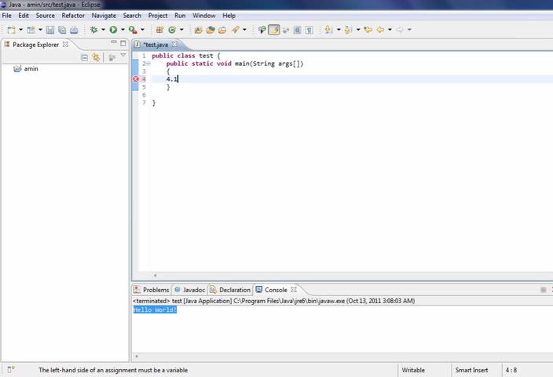The image size is (553, 377).
Task: Click the New file toolbar icon
Action: (11, 30)
